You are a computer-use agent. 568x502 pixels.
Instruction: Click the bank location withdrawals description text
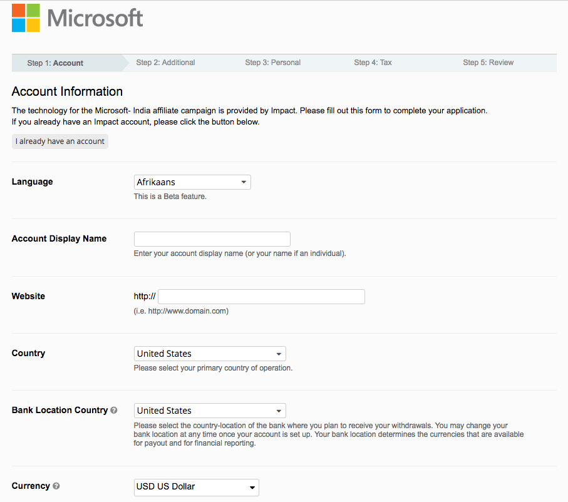329,434
